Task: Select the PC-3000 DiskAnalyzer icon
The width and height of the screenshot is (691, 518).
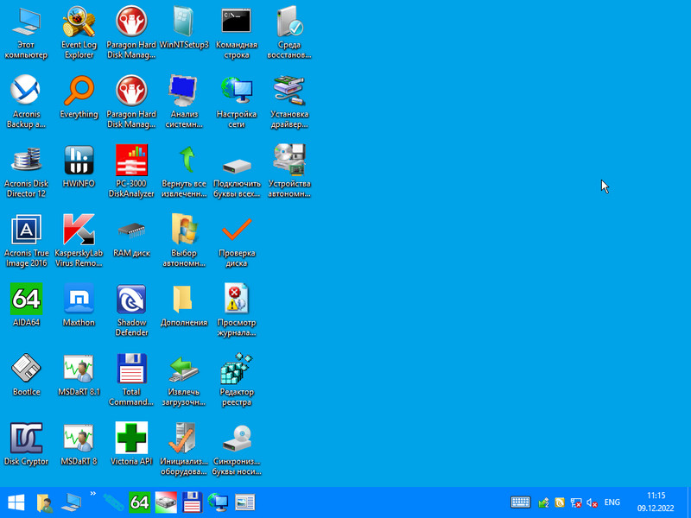Action: 131,172
